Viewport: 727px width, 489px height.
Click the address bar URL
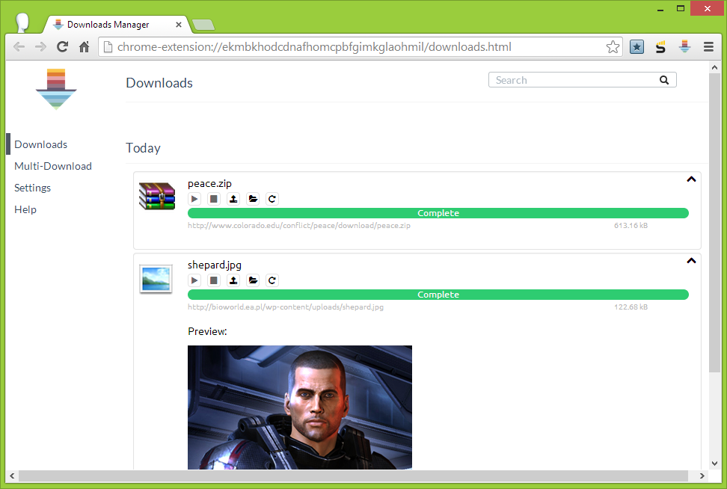314,47
